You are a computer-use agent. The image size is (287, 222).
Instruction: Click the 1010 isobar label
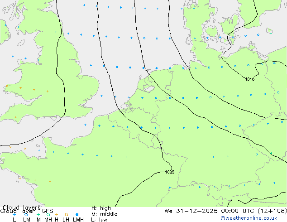(x=250, y=79)
